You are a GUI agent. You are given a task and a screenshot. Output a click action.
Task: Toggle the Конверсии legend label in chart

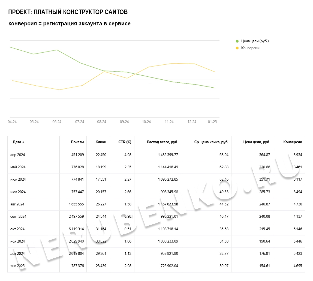pyautogui.click(x=250, y=48)
